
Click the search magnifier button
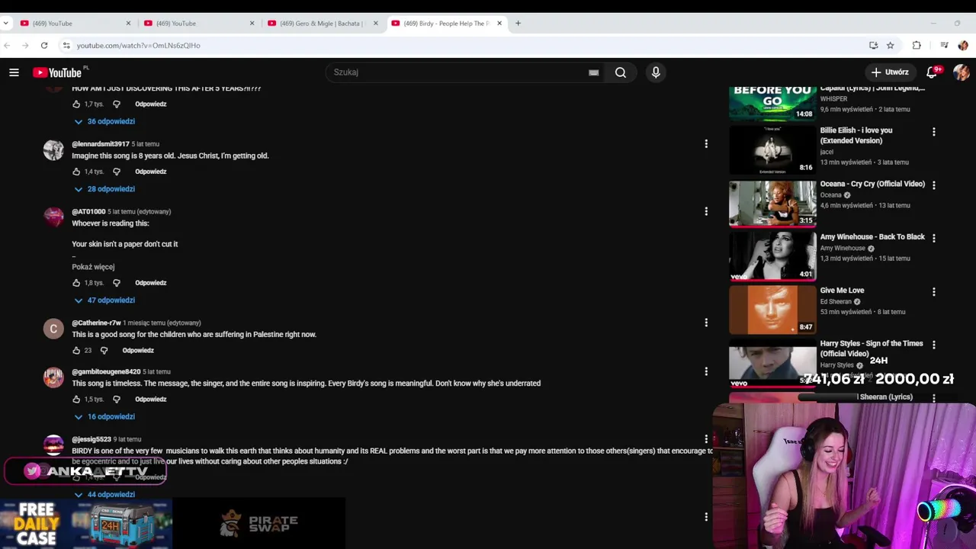click(x=621, y=72)
